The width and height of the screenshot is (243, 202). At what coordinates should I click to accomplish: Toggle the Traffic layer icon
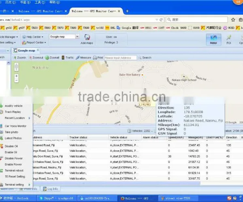tap(63, 58)
